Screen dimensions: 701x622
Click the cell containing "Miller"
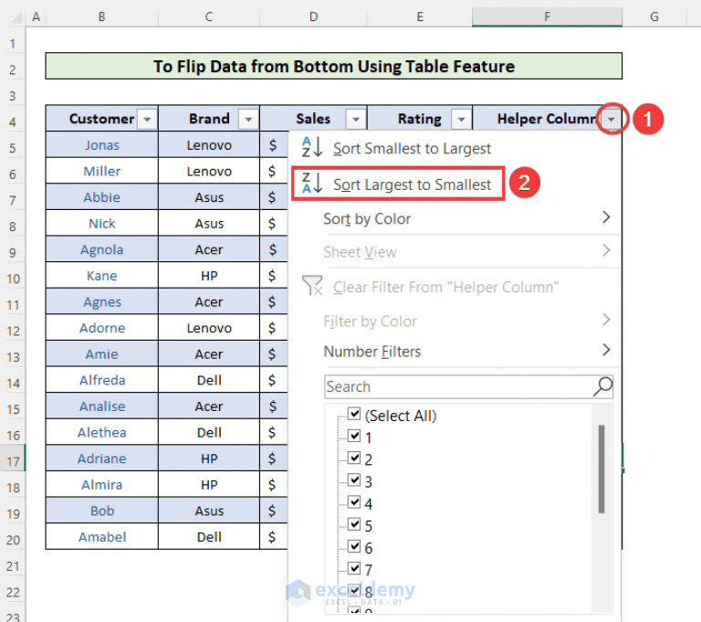[102, 171]
